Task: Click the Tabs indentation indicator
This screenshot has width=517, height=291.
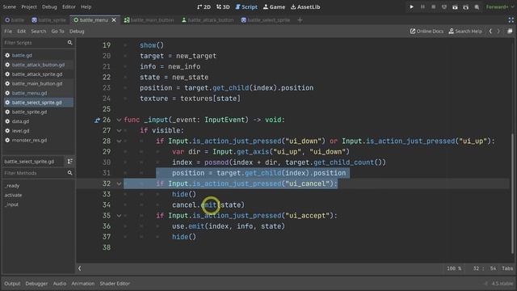Action: coord(507,268)
